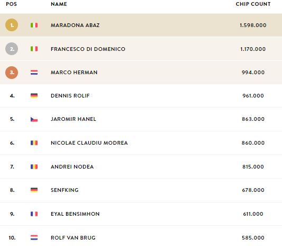The height and width of the screenshot is (247, 282).
Task: Click the Italian flag beside Francesco Di Domenico
Action: (x=34, y=49)
